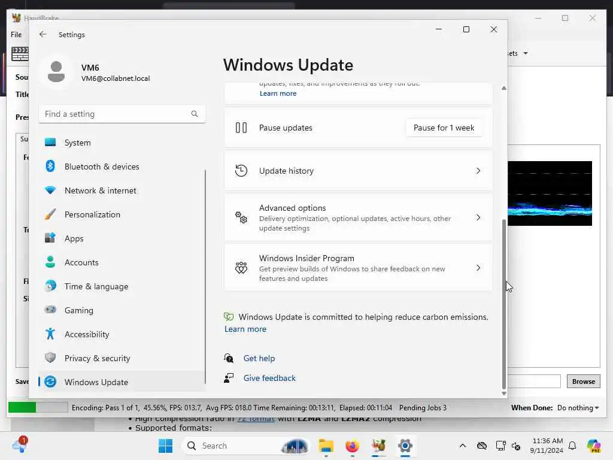Focus the Find a setting field
Image resolution: width=613 pixels, height=460 pixels.
(122, 114)
